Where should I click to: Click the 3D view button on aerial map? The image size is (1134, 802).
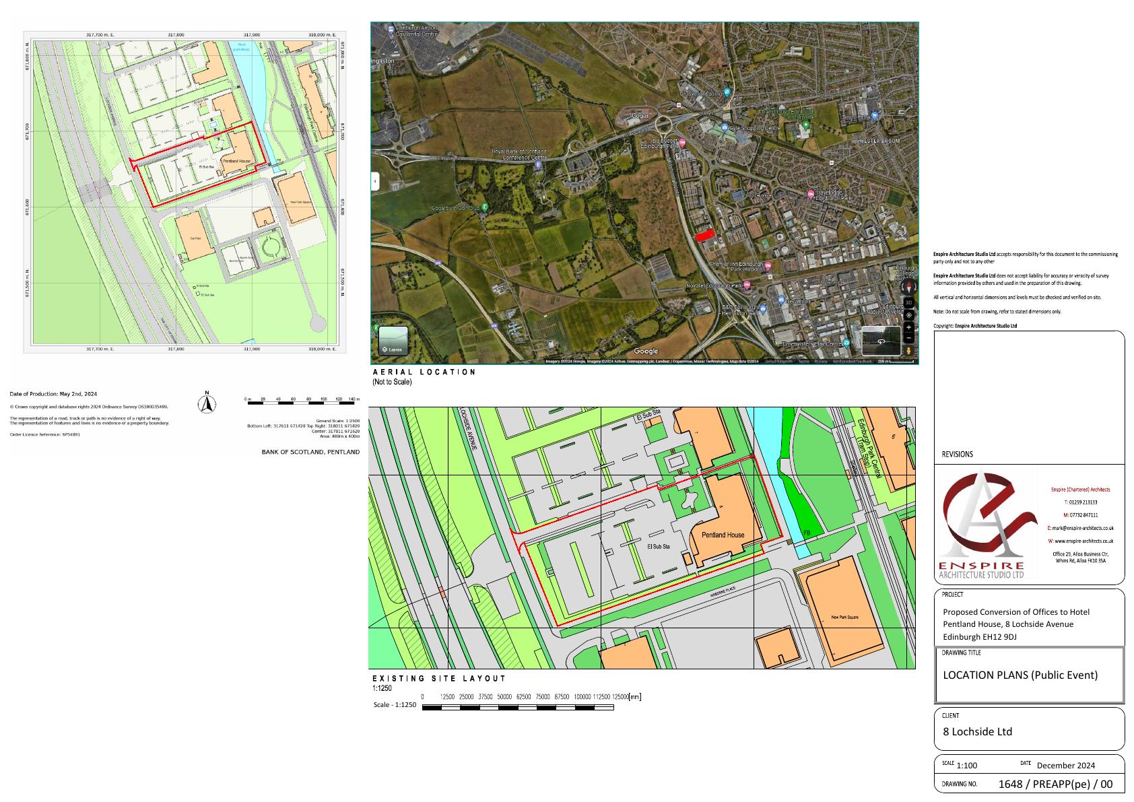(908, 303)
